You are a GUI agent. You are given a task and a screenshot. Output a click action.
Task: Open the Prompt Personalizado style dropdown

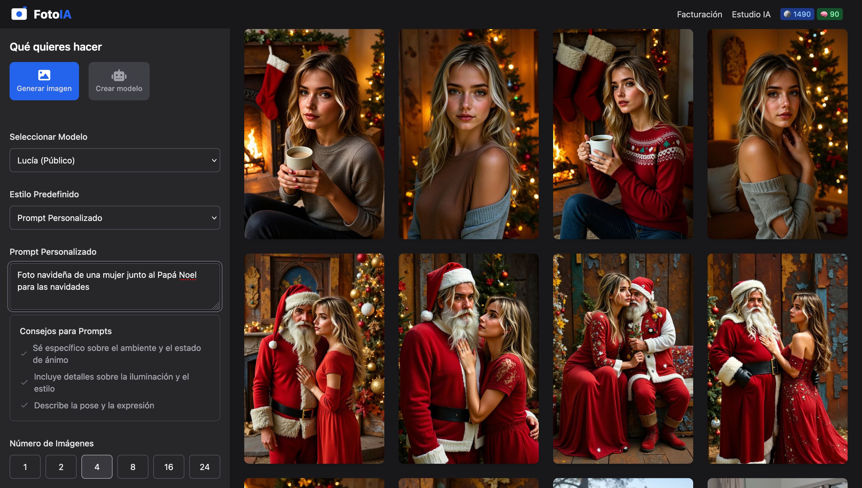click(x=115, y=218)
